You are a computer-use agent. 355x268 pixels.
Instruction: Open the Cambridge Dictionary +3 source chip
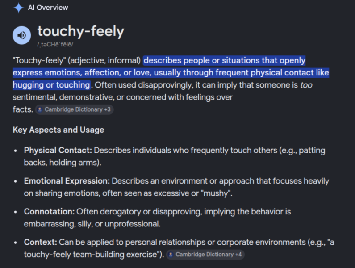[x=74, y=109]
